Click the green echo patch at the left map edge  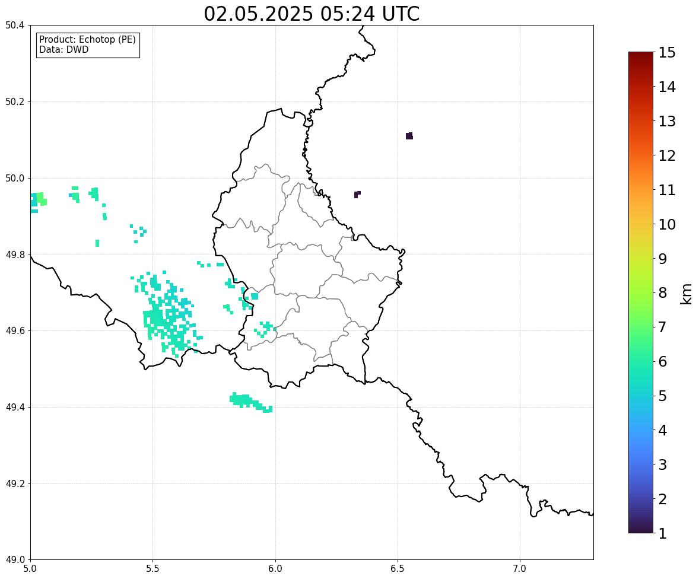[41, 199]
